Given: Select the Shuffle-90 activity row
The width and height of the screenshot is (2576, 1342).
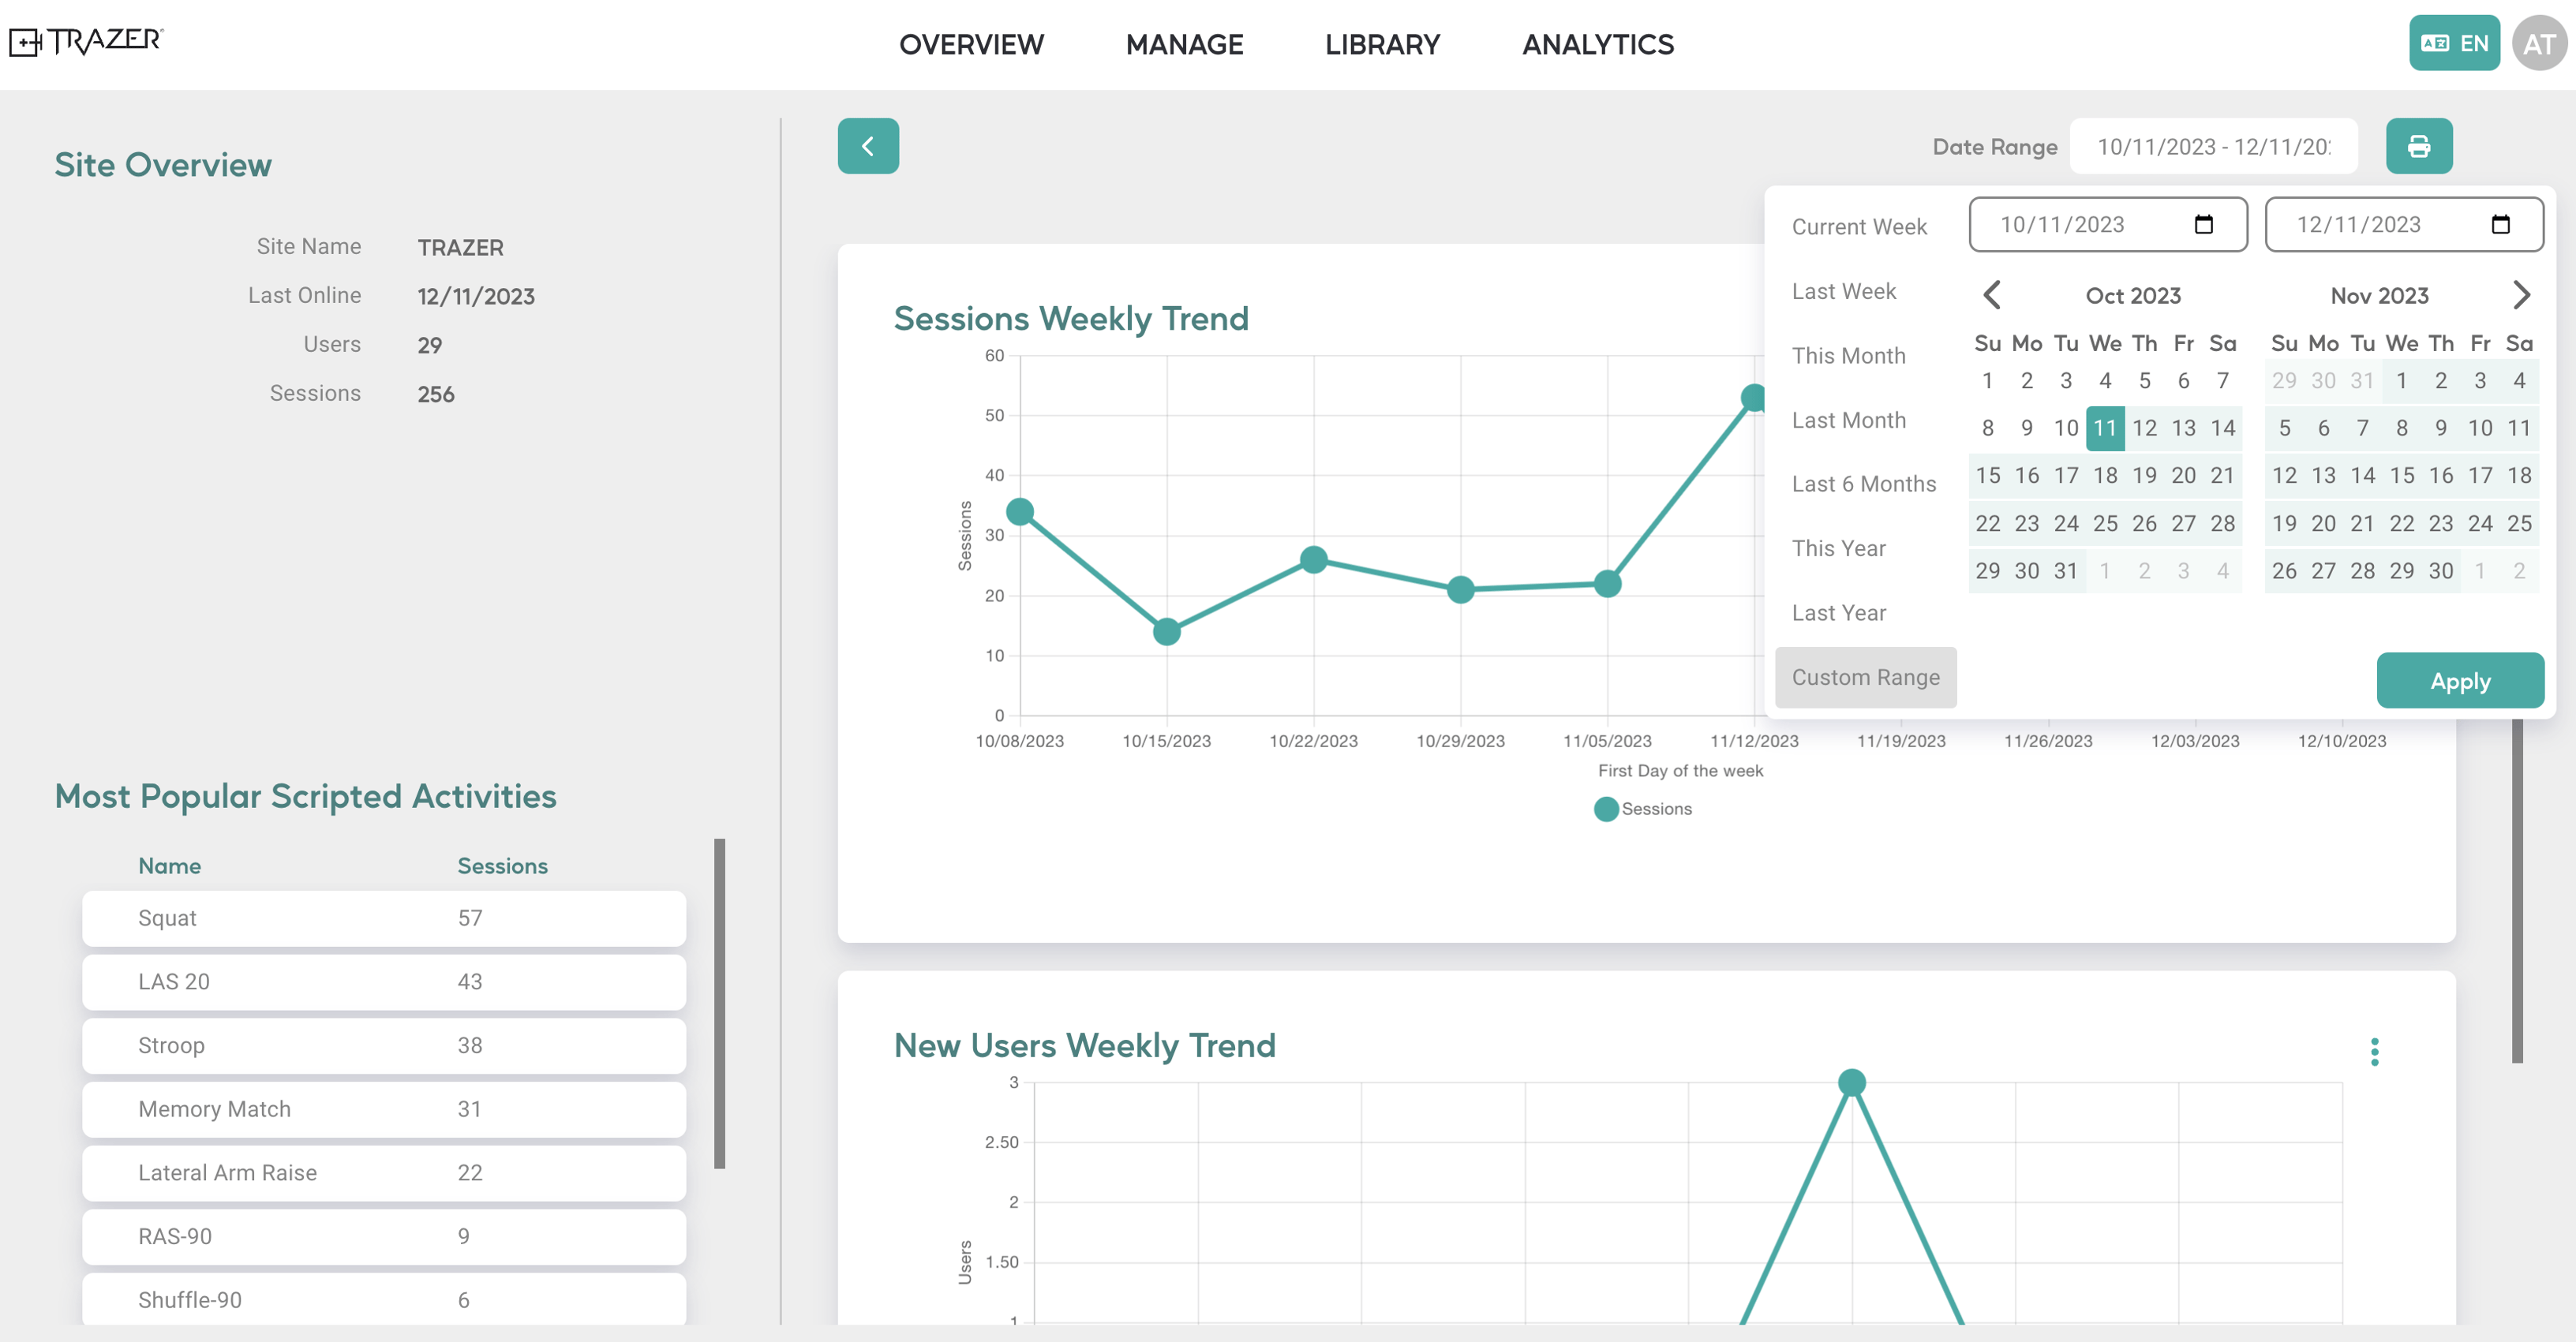Looking at the screenshot, I should pyautogui.click(x=384, y=1300).
